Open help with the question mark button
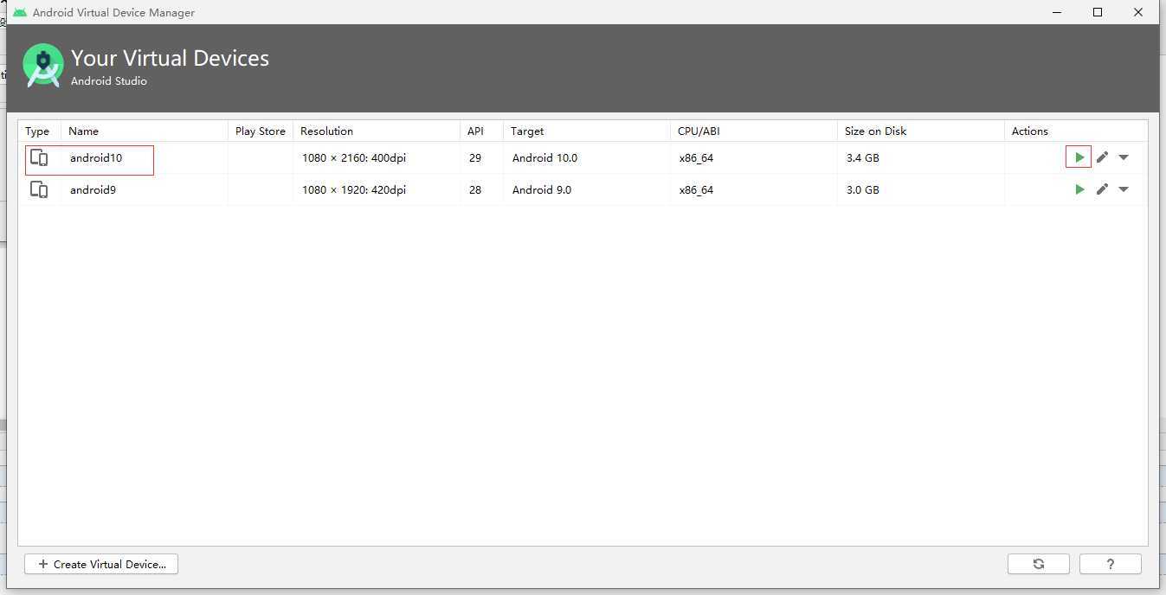Viewport: 1166px width, 595px height. pos(1110,564)
